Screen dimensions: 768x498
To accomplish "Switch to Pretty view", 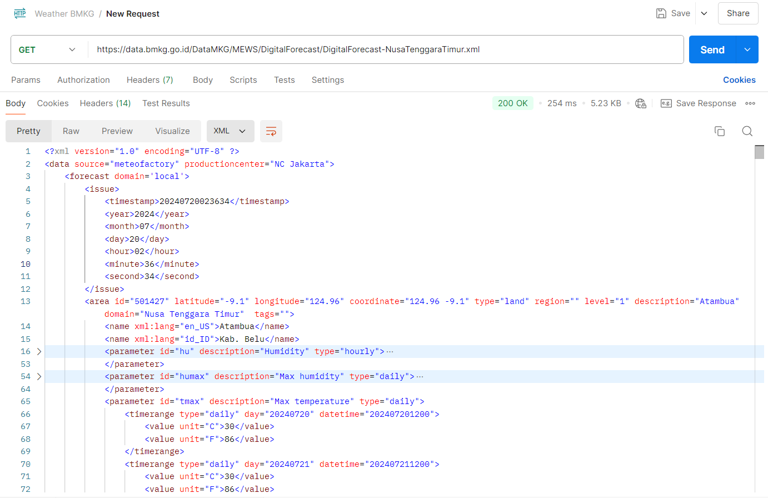I will (28, 131).
